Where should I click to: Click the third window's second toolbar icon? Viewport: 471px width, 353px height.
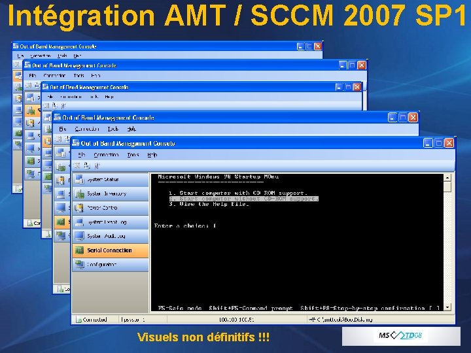point(55,106)
